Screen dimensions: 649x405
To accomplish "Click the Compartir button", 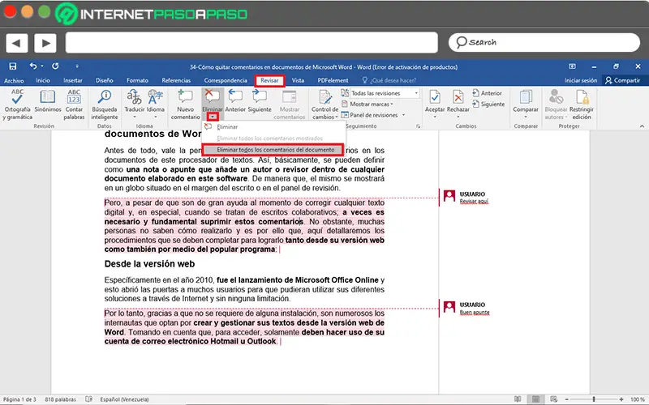I will (622, 80).
